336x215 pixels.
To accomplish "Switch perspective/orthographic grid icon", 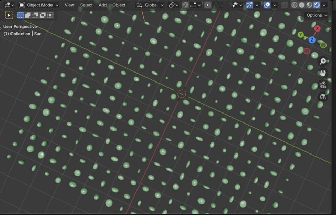I will tap(323, 97).
